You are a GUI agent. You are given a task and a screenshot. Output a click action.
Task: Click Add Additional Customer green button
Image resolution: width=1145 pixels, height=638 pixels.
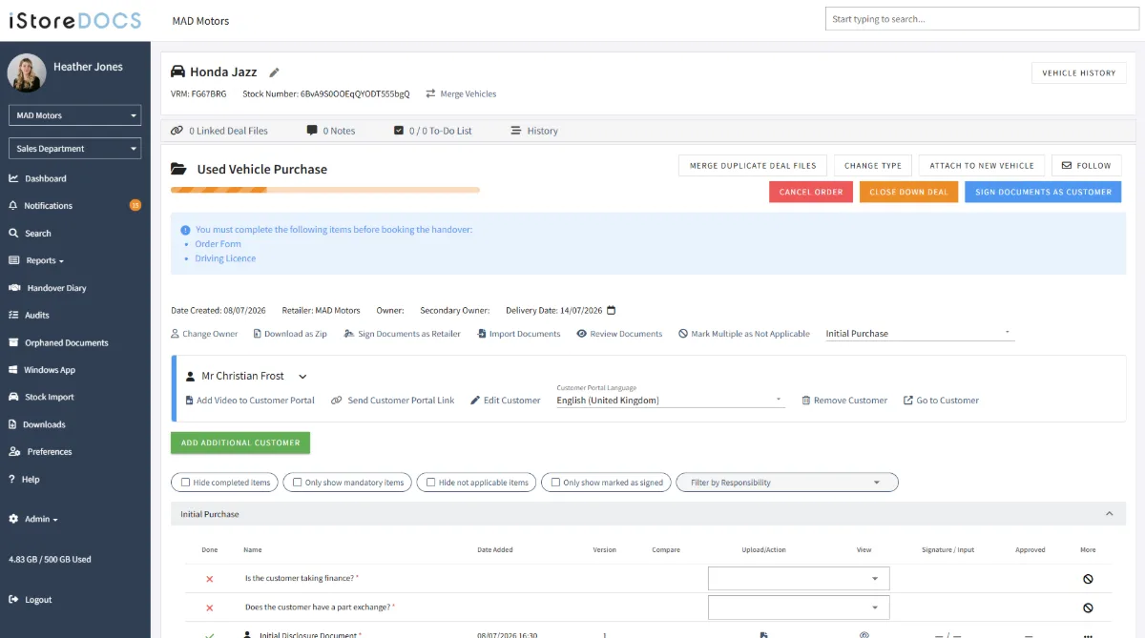[240, 442]
